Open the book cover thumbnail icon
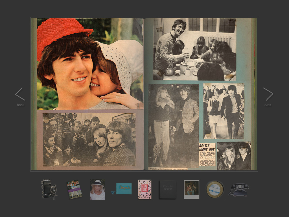 (x=74, y=189)
